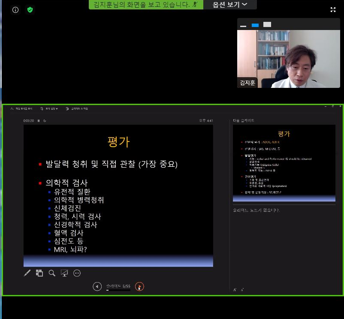Click 작업 표시줄 표시 option
Screen dimensions: 344x319
[21, 109]
